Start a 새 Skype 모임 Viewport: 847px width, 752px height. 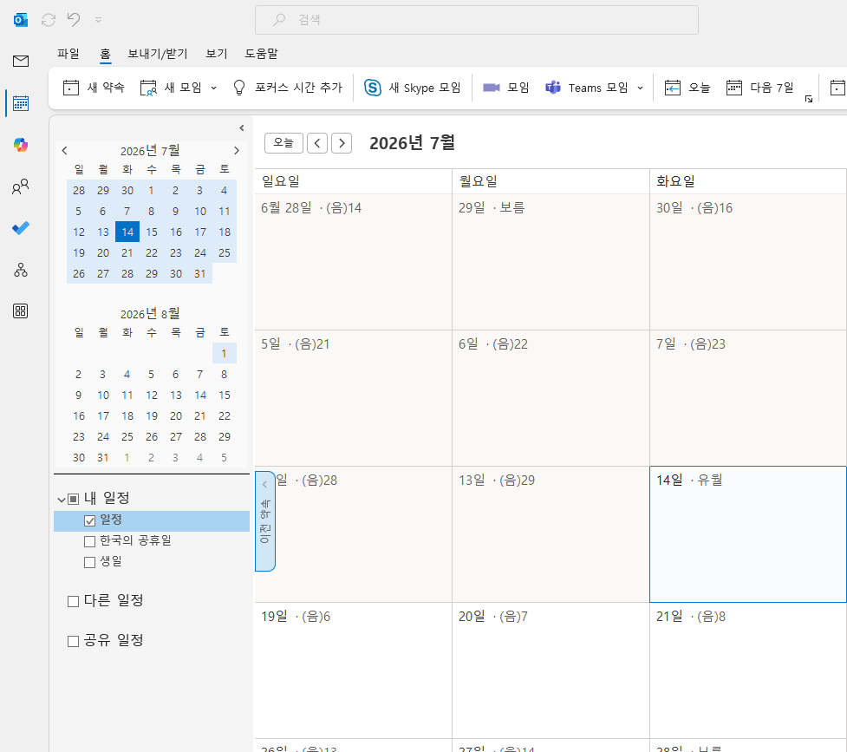coord(412,88)
